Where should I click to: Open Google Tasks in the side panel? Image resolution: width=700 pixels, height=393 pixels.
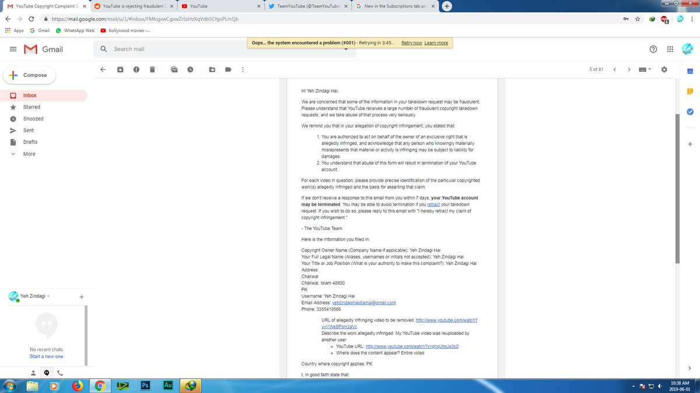click(x=689, y=111)
